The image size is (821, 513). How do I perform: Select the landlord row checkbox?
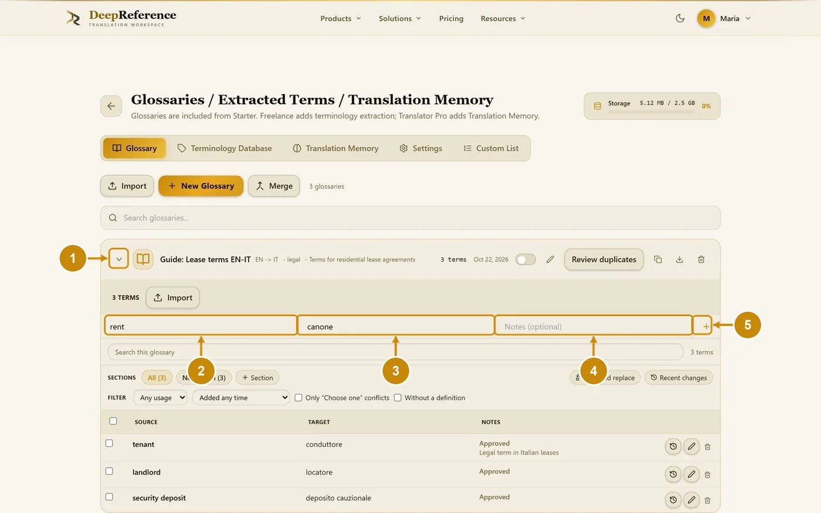click(x=109, y=471)
